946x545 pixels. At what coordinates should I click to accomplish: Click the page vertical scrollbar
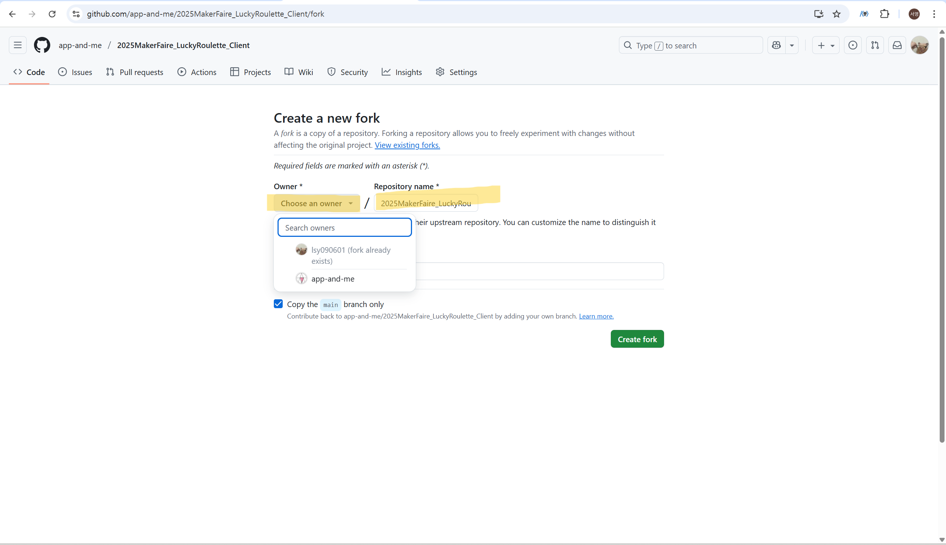point(942,239)
